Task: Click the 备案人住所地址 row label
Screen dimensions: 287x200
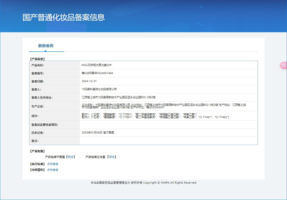Action: (x=42, y=97)
